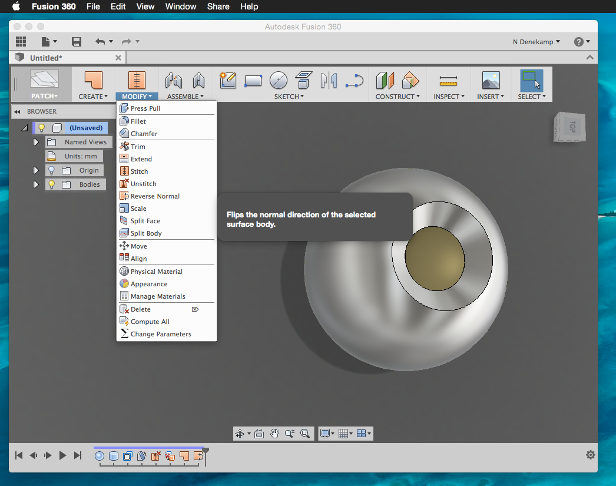Click the TOP face of ViewCube
Viewport: 616px width, 486px height.
click(573, 127)
